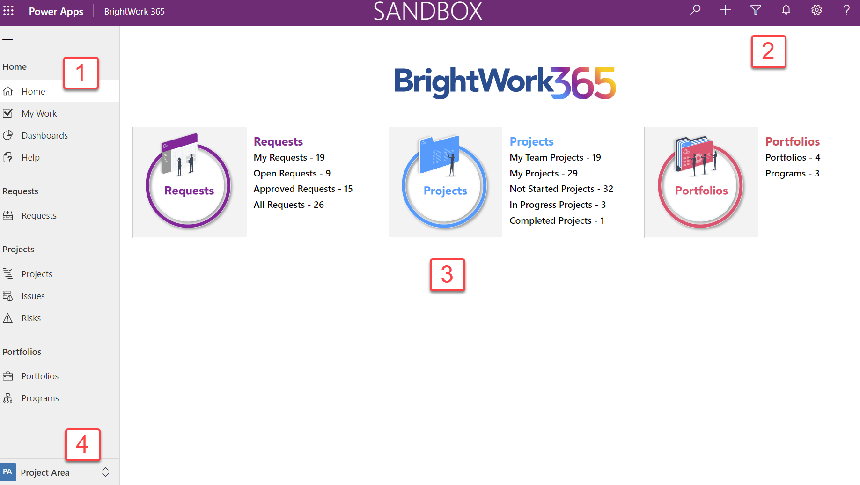
Task: Click the Power Apps header link
Action: pos(56,11)
